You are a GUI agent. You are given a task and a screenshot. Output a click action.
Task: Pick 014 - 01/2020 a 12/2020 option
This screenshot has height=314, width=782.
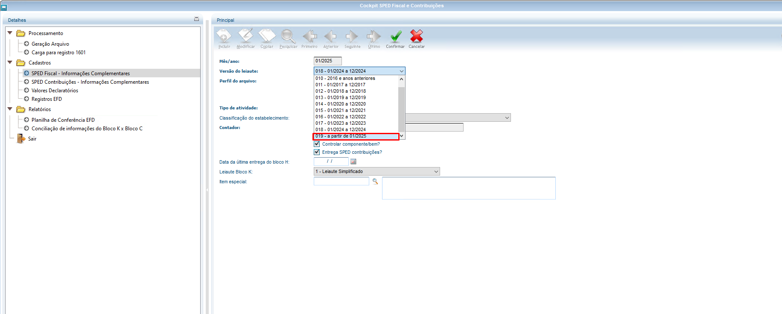[x=356, y=104]
